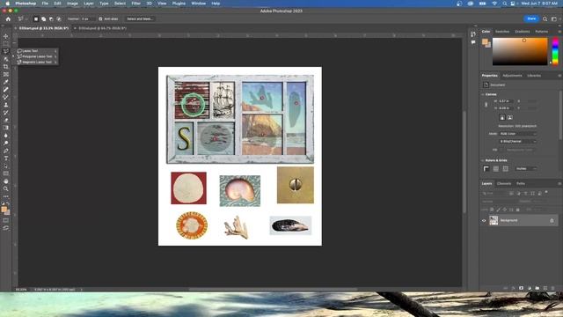Open the 8 Bits/Channel dropdown
This screenshot has width=563, height=317.
(517, 141)
